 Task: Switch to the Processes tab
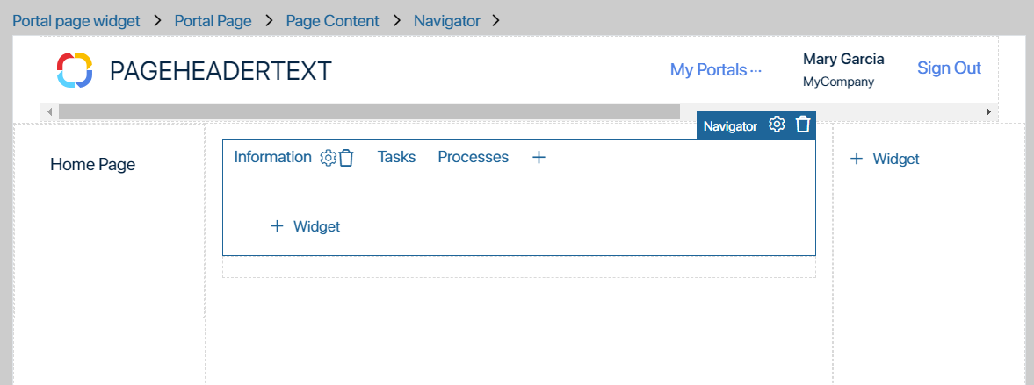(474, 157)
